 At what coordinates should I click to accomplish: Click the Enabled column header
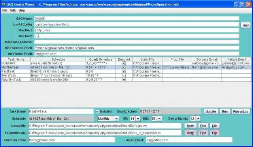click(124, 59)
